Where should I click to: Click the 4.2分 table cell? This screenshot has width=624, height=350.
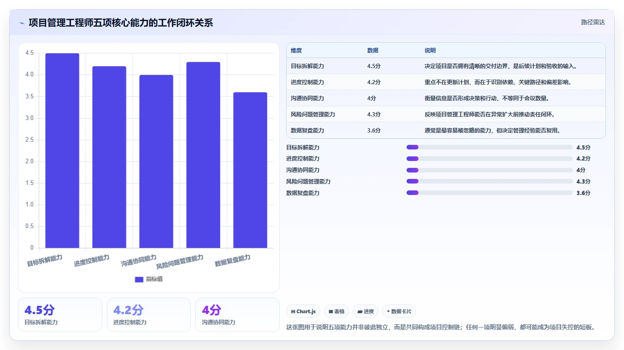pyautogui.click(x=374, y=82)
